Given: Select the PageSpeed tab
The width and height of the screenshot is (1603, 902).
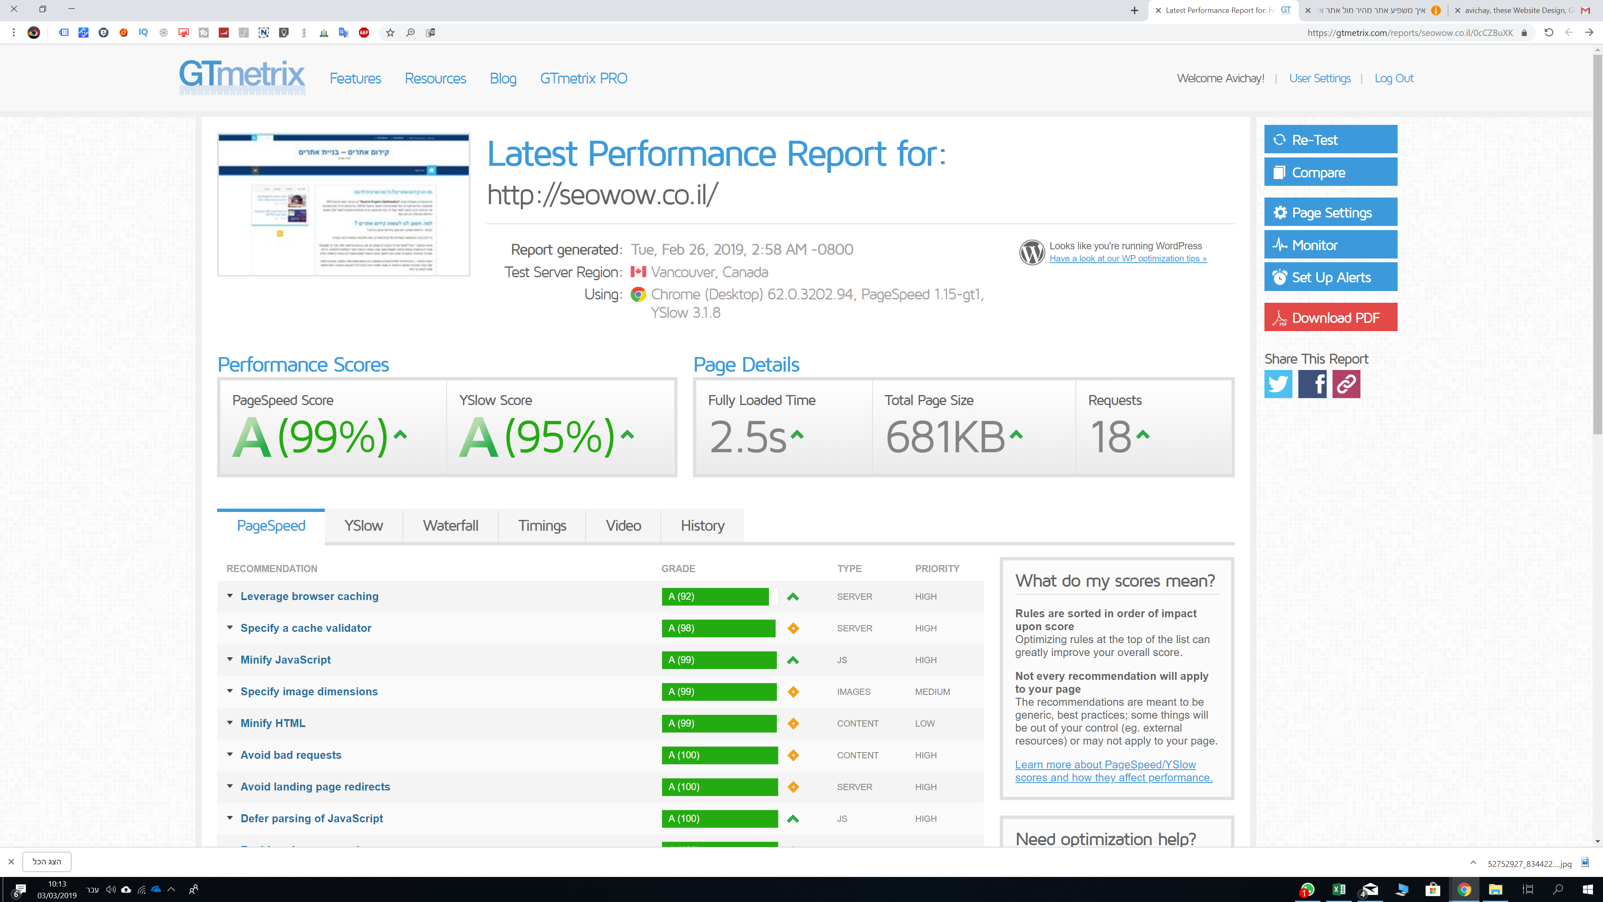Looking at the screenshot, I should pos(271,526).
